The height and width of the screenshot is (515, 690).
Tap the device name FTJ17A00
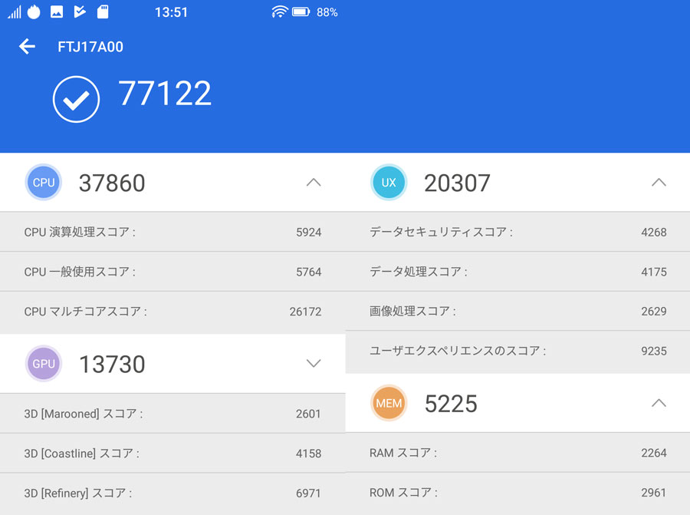click(x=90, y=47)
